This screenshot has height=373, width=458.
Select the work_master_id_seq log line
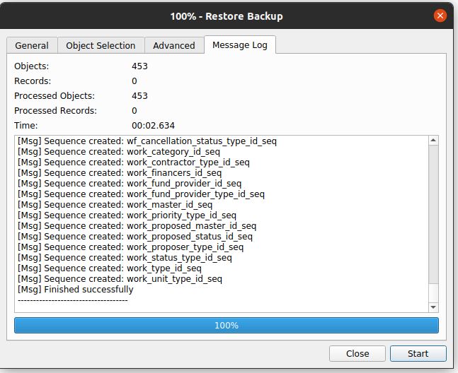click(x=115, y=205)
